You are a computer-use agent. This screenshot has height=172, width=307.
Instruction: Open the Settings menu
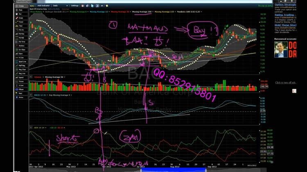75,6
